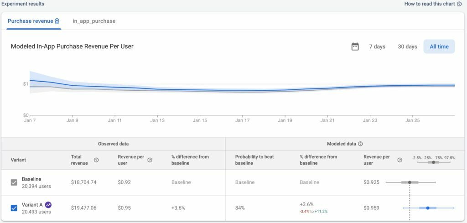Click the 84% probability to beat baseline

click(x=240, y=208)
